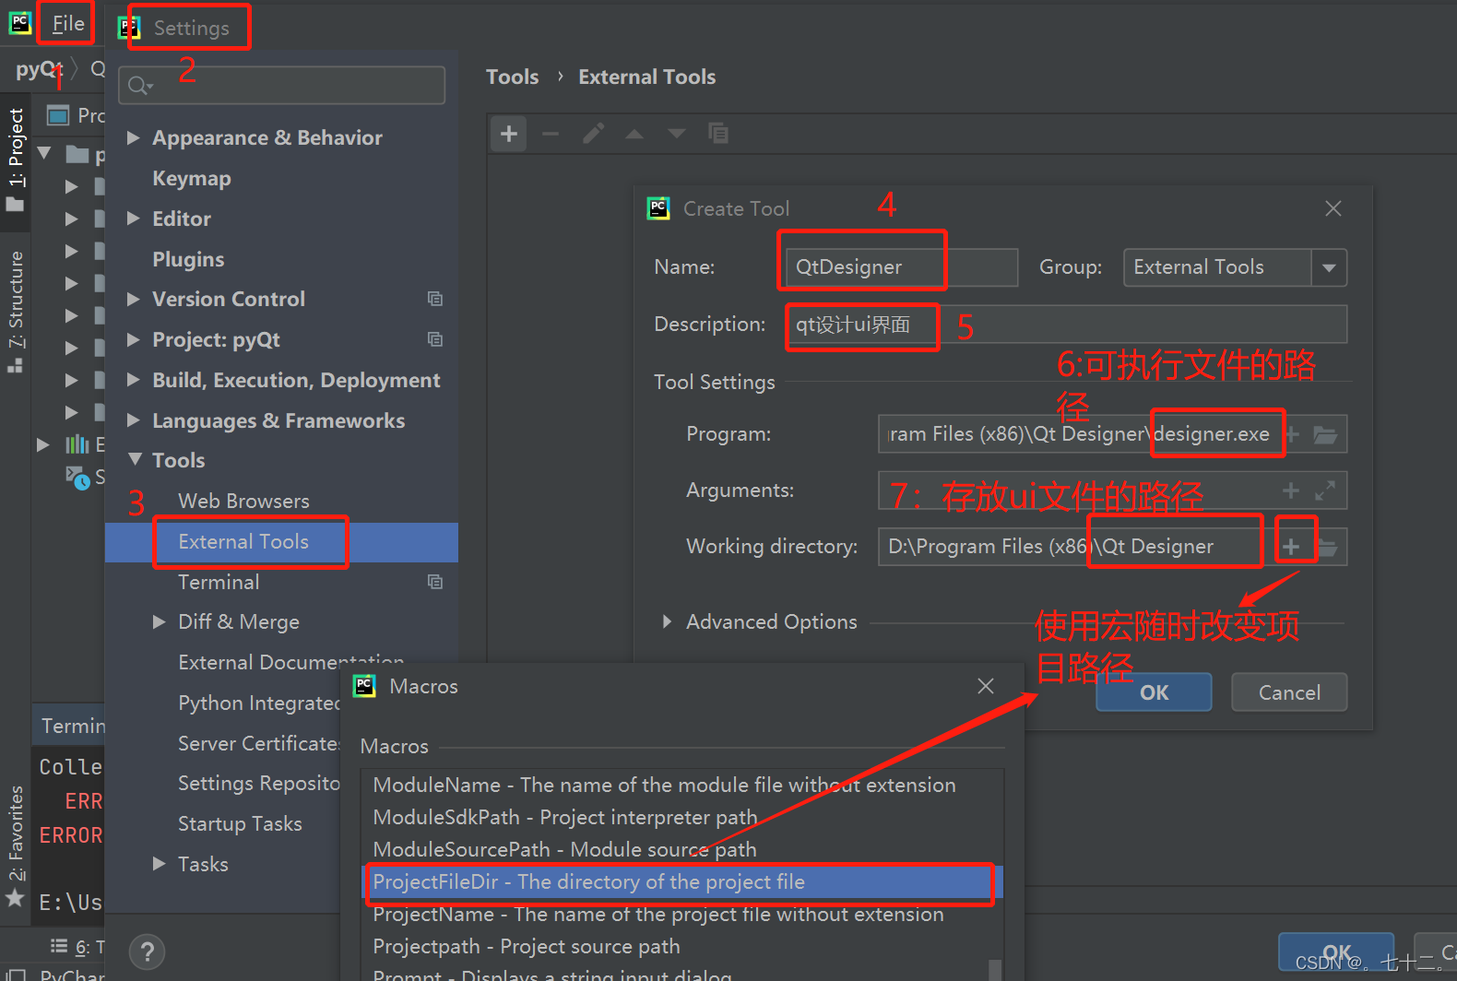Expand Build, Execution, Deployment section

[x=134, y=380]
